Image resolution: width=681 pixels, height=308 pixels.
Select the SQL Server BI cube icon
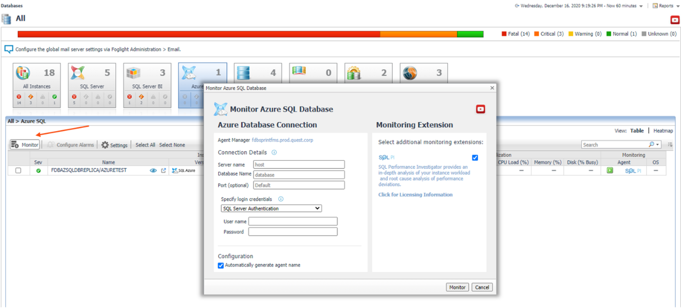click(x=133, y=72)
